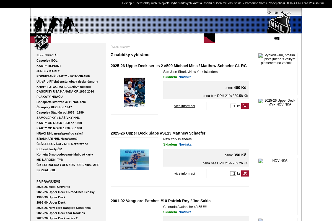Image resolution: width=332 pixels, height=221 pixels.
Task: Open ČASOPISY USA KANADA ČR 1960-2014
Action: 65,91
